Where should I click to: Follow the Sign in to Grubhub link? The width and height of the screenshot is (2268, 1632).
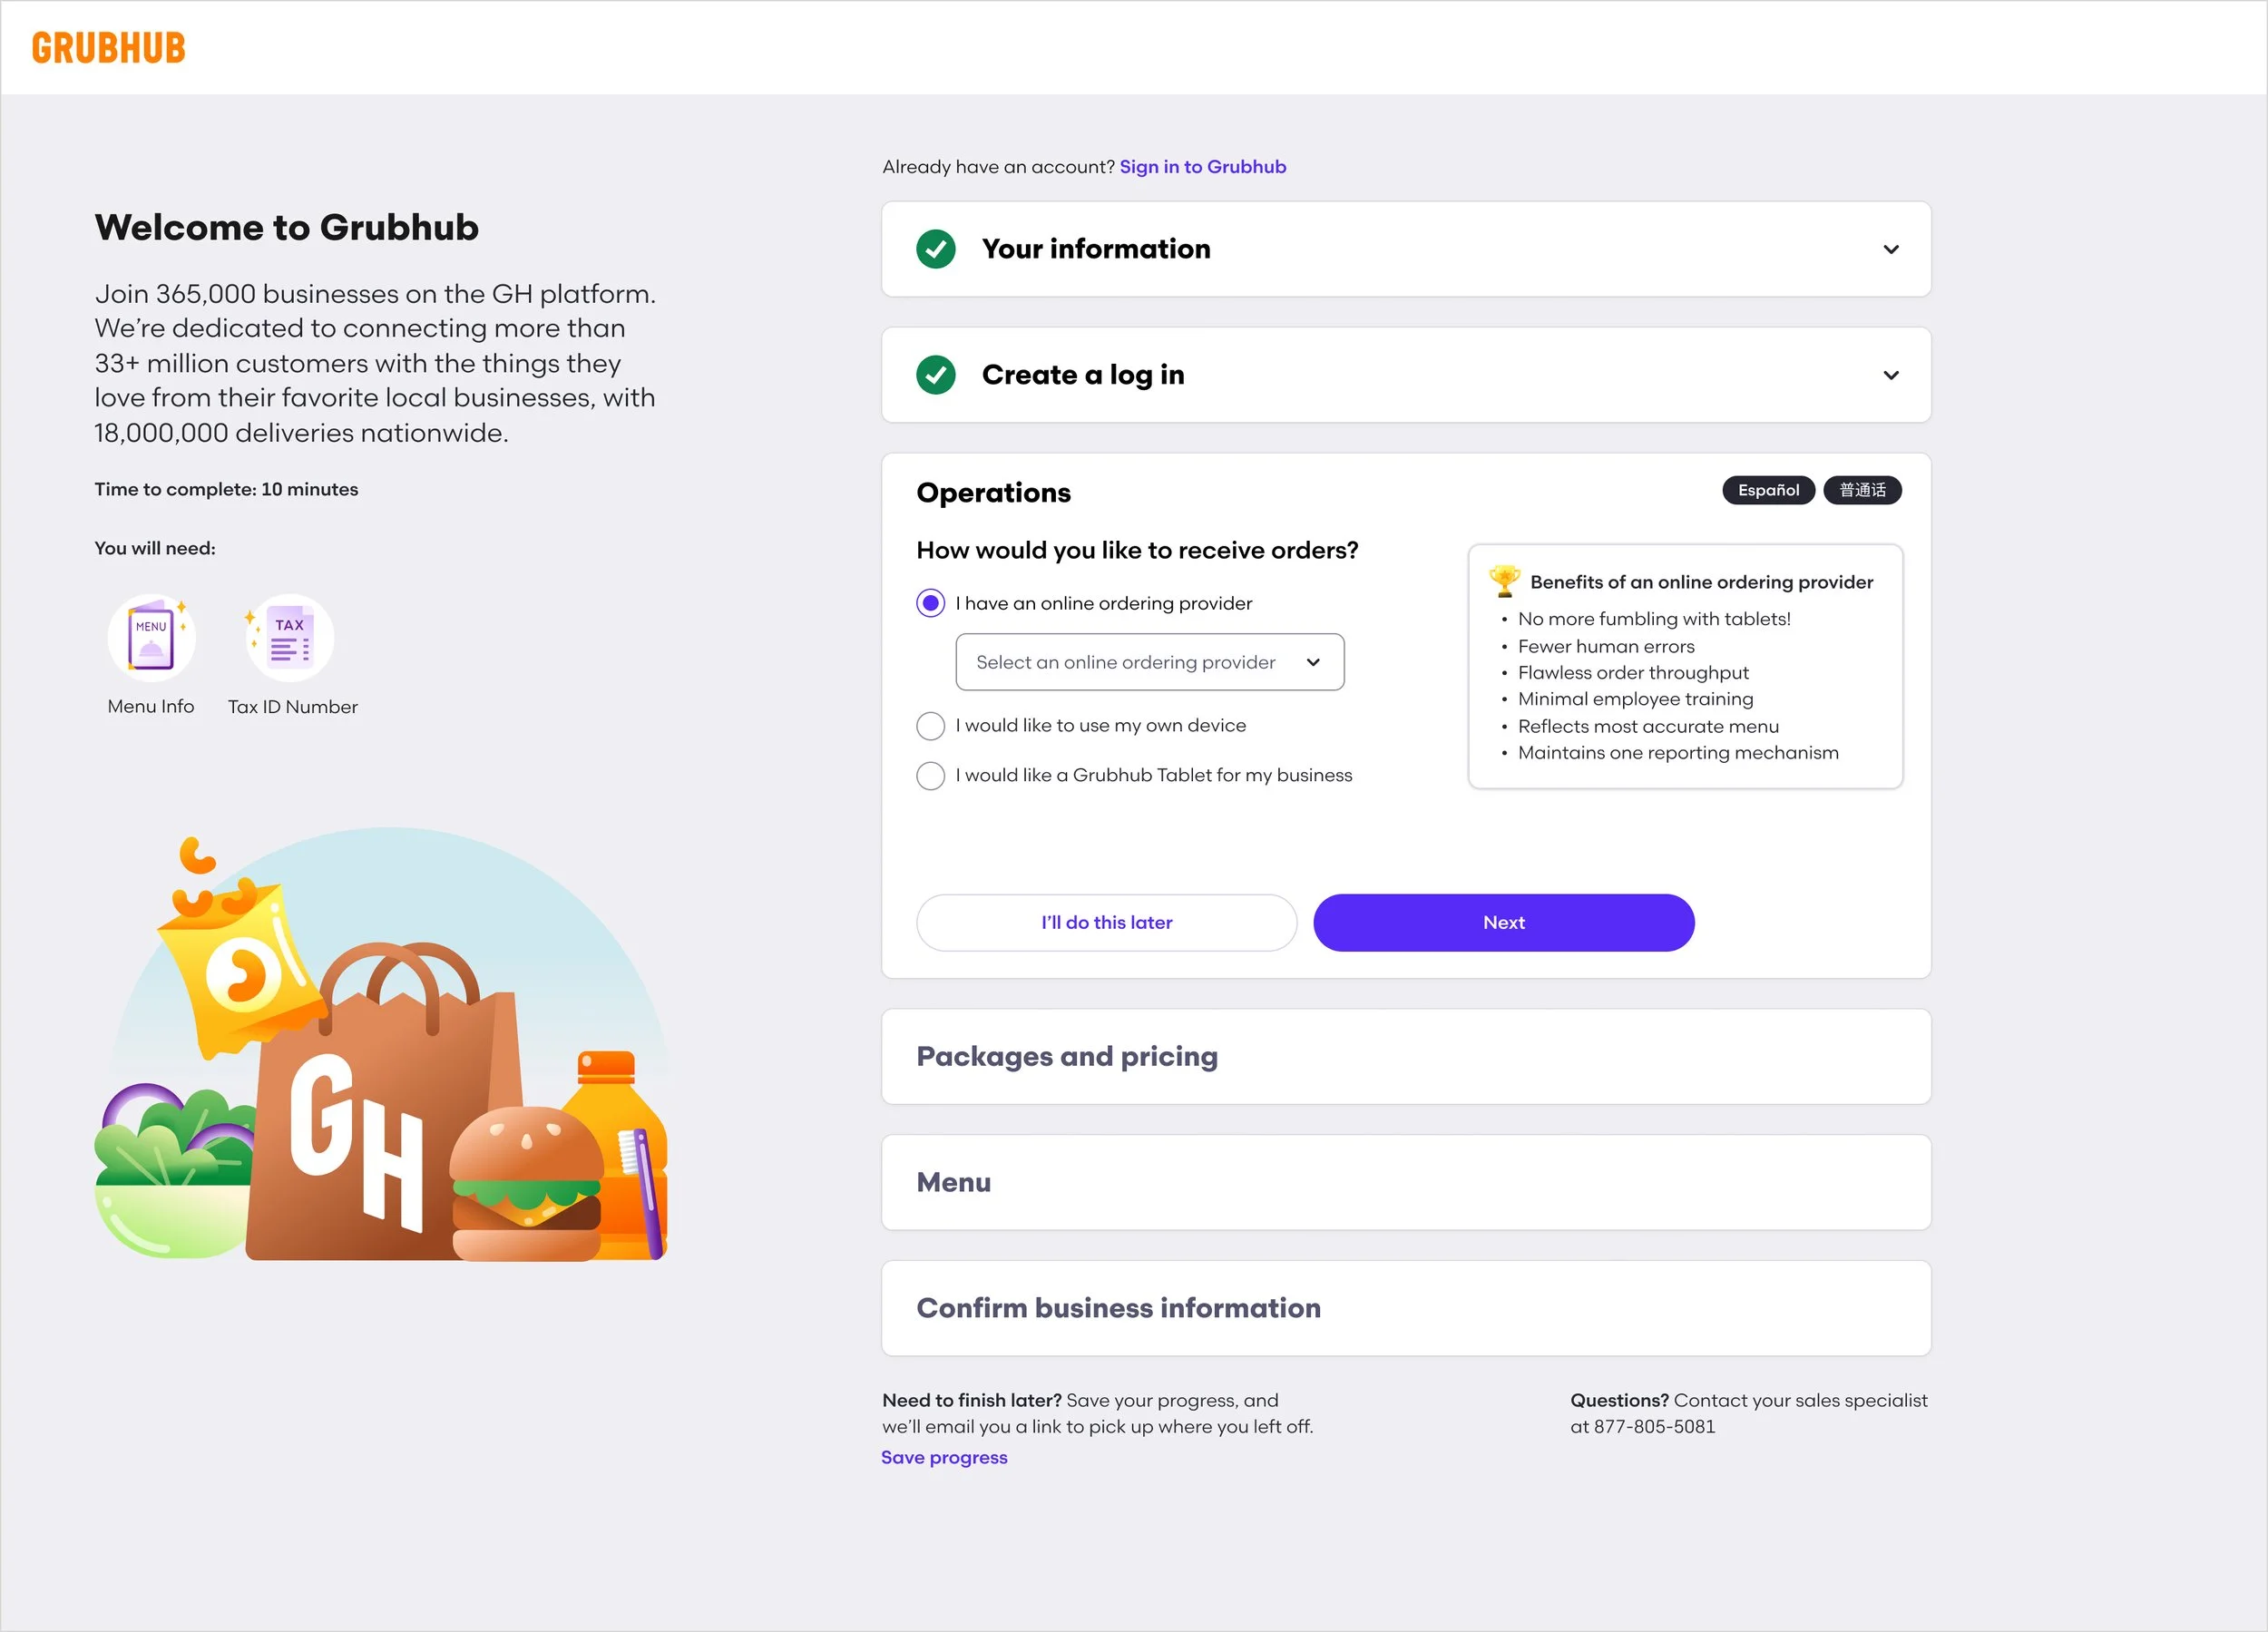coord(1202,167)
